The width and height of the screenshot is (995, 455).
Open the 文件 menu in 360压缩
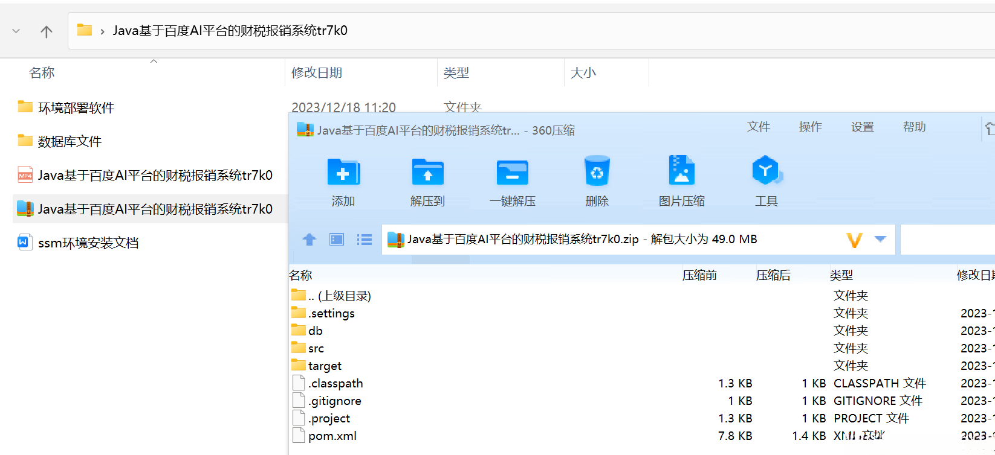(759, 127)
